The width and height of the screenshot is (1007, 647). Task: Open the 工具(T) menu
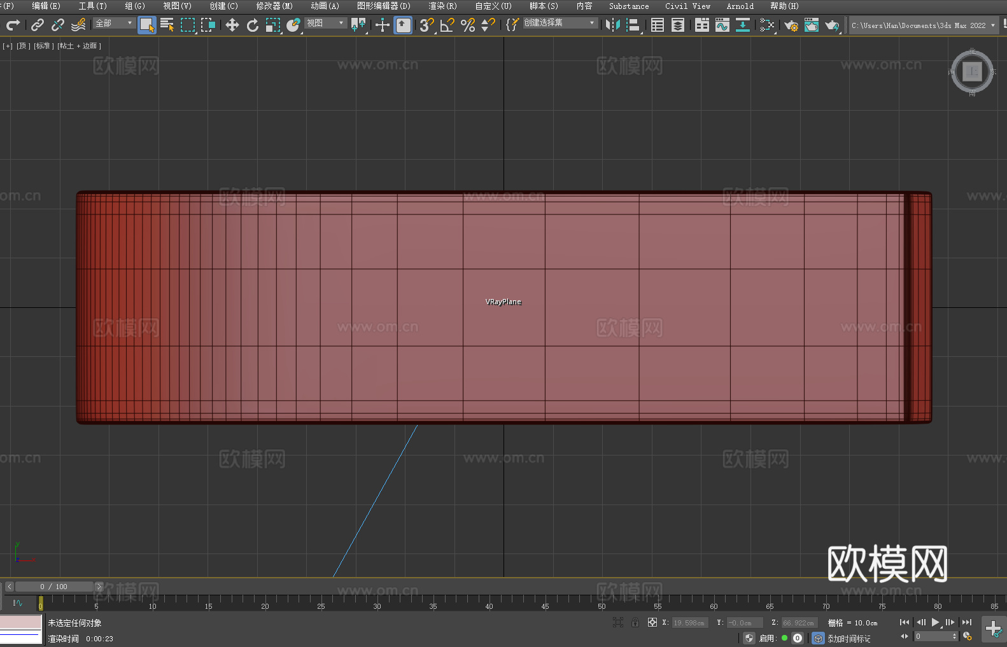tap(93, 6)
